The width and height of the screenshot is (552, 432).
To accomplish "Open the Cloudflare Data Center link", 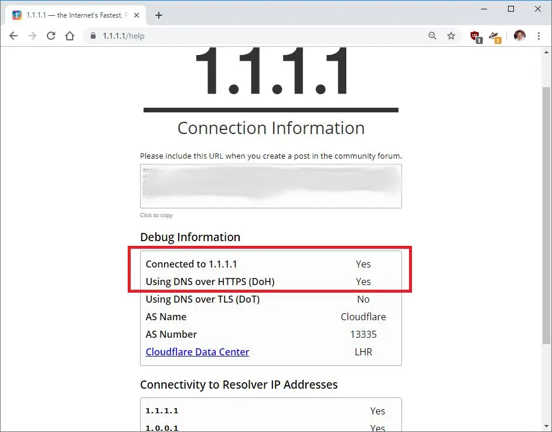I will coord(197,352).
